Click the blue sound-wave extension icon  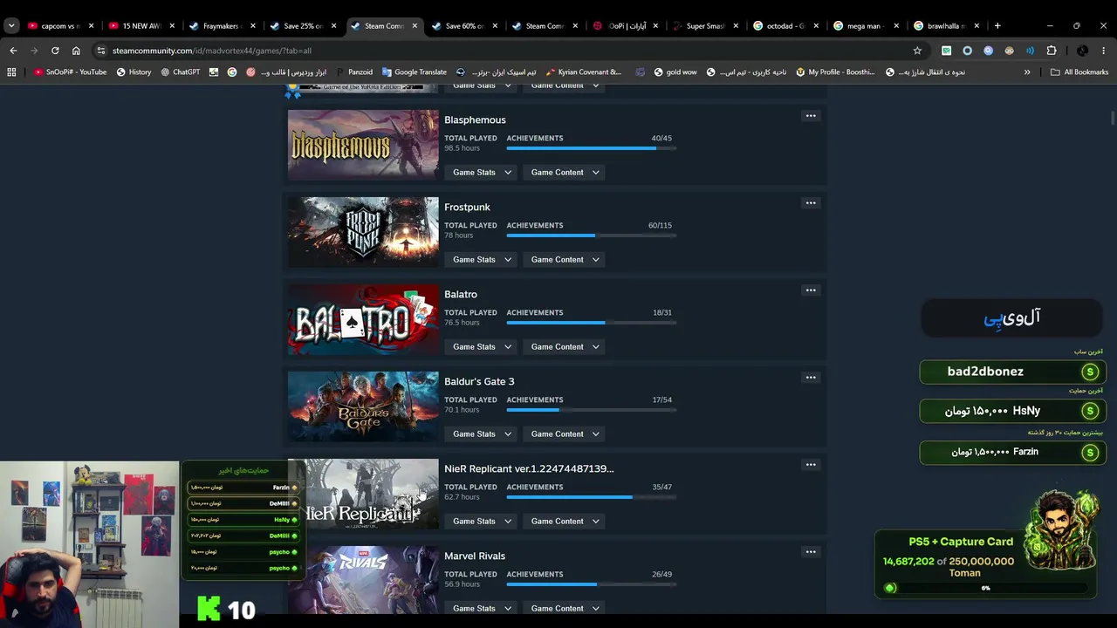point(1031,51)
